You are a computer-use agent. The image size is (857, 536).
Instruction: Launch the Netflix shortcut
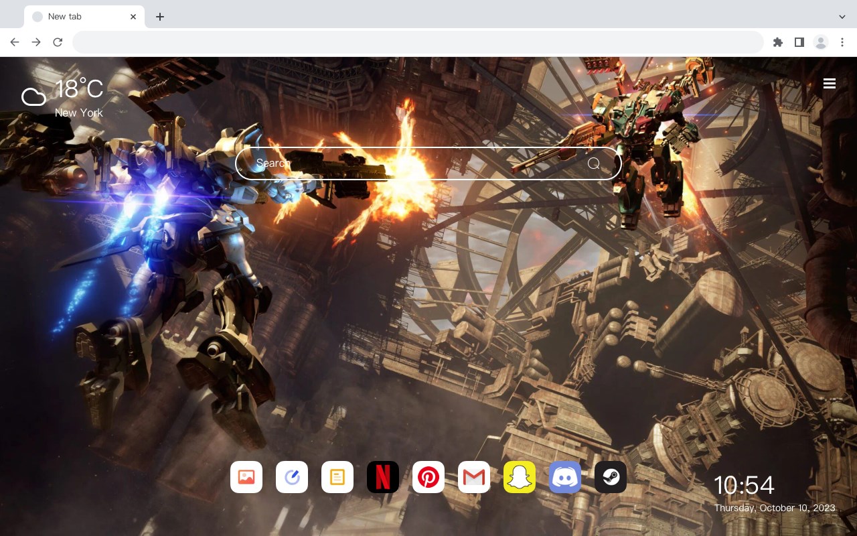pos(383,477)
